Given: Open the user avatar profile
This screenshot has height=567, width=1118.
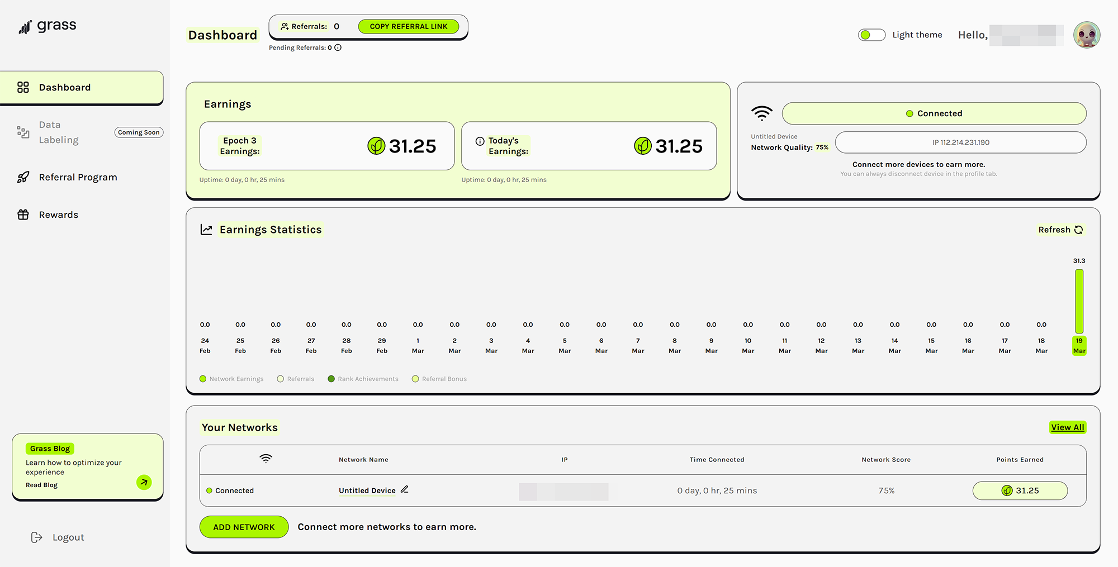Looking at the screenshot, I should [x=1087, y=35].
